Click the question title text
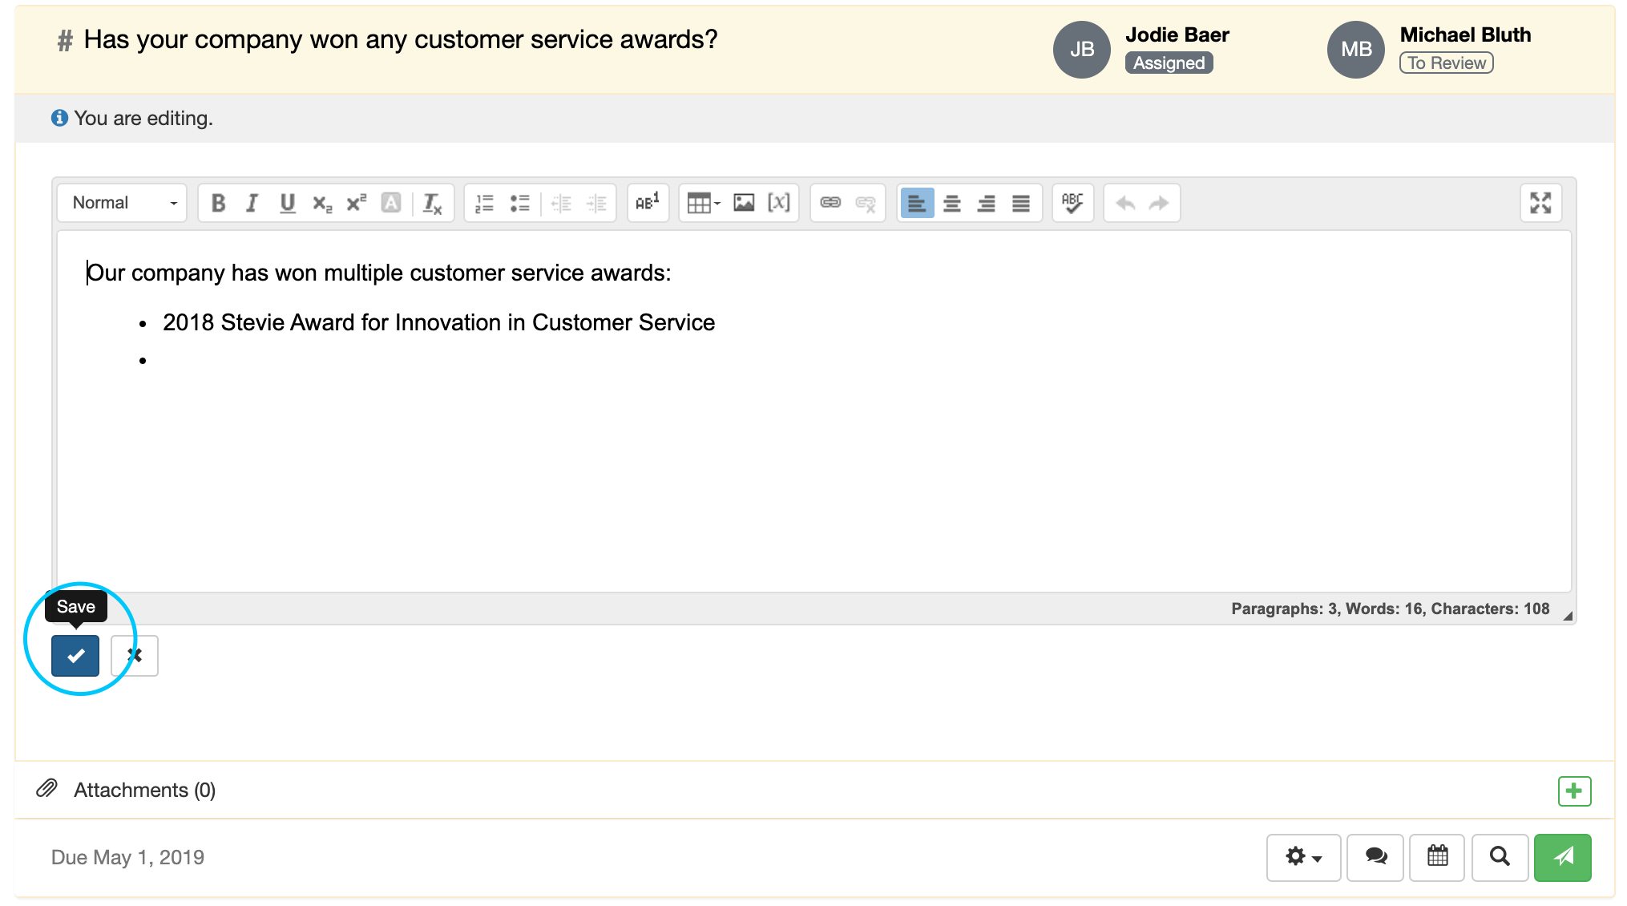 pyautogui.click(x=401, y=39)
